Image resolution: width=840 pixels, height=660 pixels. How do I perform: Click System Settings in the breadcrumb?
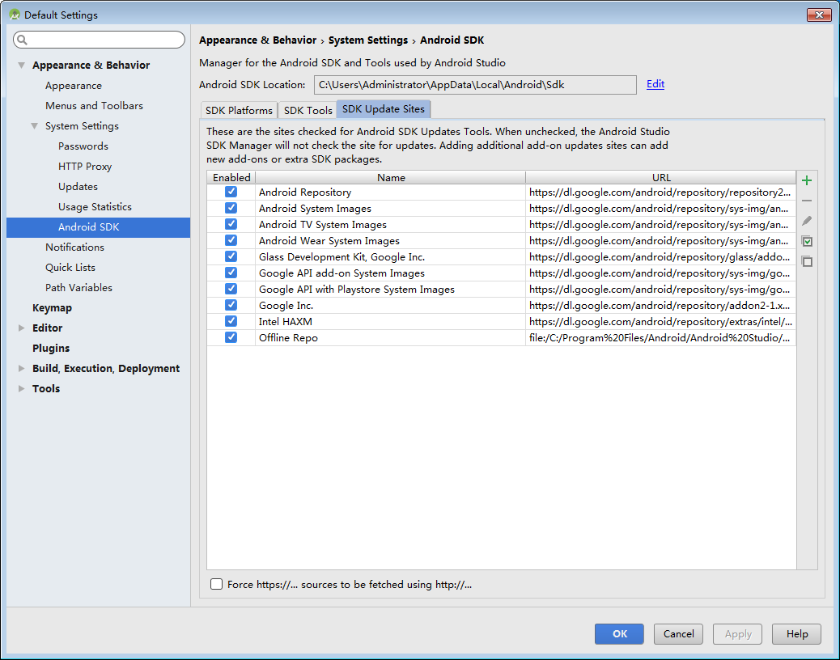[x=368, y=40]
